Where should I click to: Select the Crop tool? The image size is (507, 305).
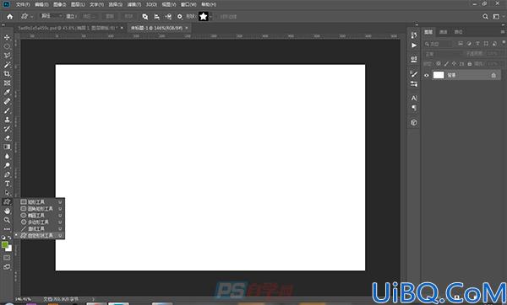(x=7, y=74)
